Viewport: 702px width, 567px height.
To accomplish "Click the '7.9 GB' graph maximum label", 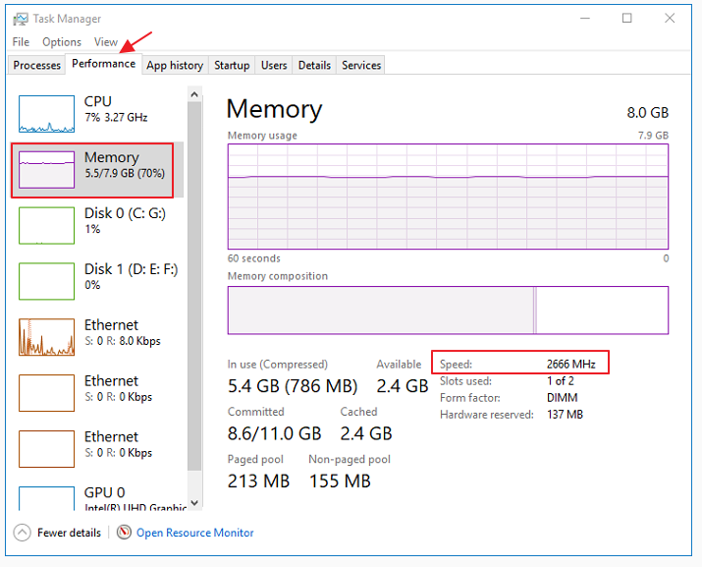I will (x=653, y=136).
